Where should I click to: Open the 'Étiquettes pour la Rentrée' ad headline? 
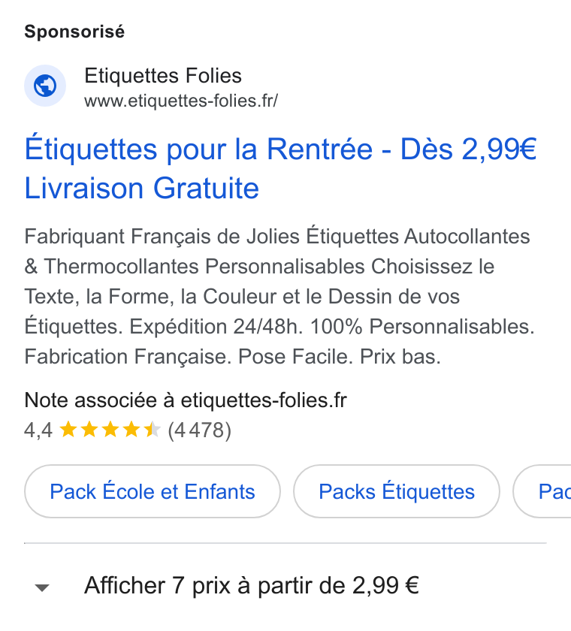[198, 149]
